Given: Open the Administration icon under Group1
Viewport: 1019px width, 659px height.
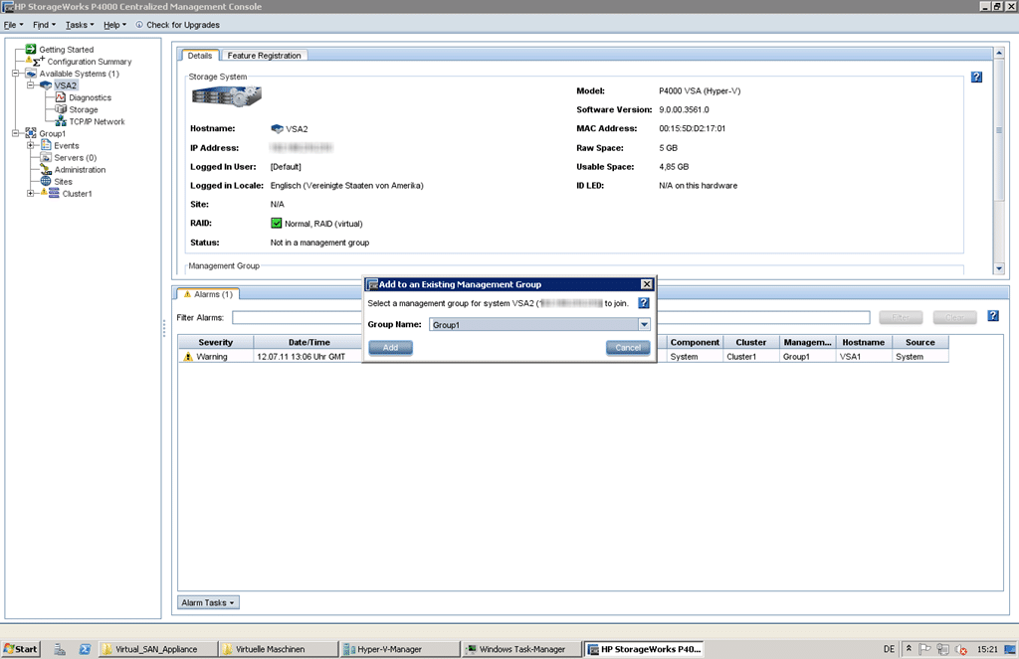Looking at the screenshot, I should coord(46,169).
